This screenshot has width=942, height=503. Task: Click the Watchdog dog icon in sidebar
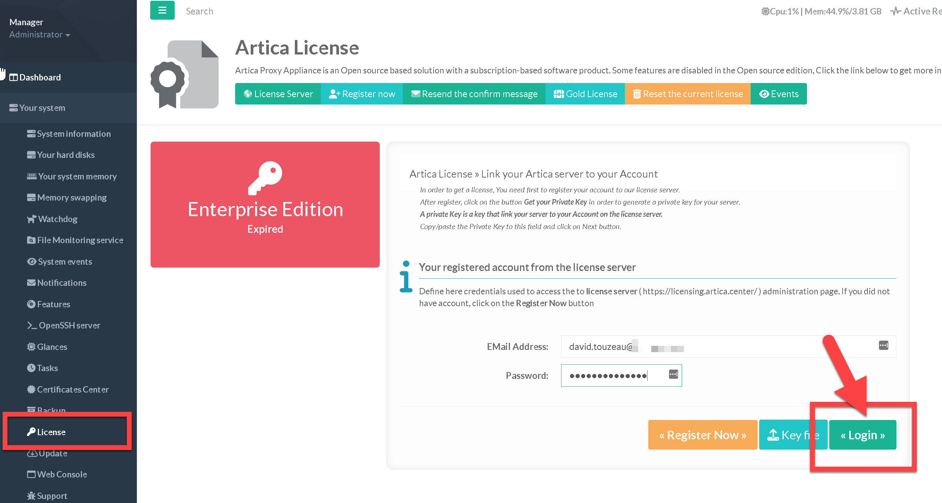coord(32,219)
